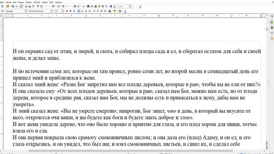274x154 pixels.
Task: Click the Styles and Formatting icon beside style box
Action: pyautogui.click(x=3, y=11)
